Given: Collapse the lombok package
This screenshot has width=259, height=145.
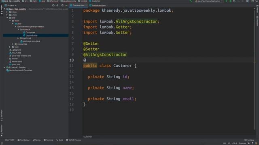Looking at the screenshot, I should coord(18,29).
